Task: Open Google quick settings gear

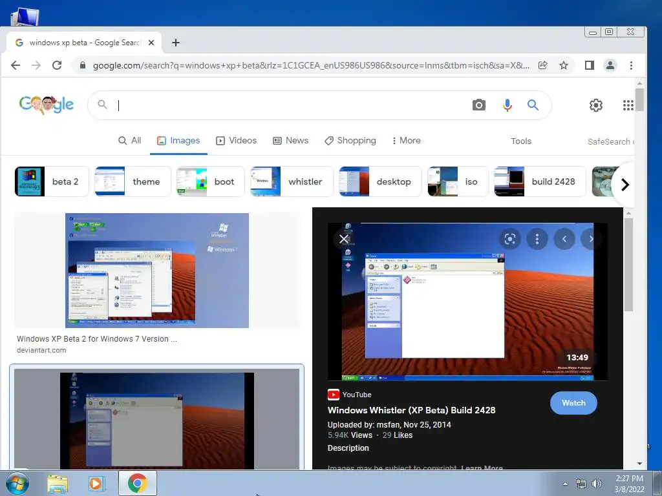Action: pos(595,105)
